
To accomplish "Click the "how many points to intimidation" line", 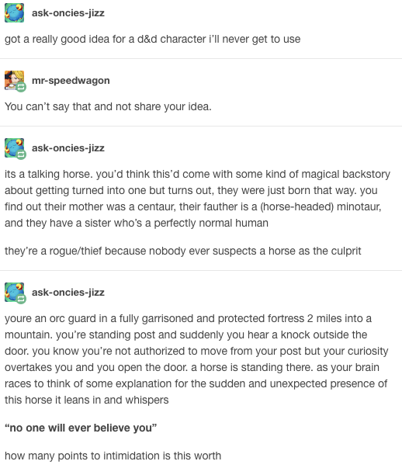I will (x=113, y=456).
